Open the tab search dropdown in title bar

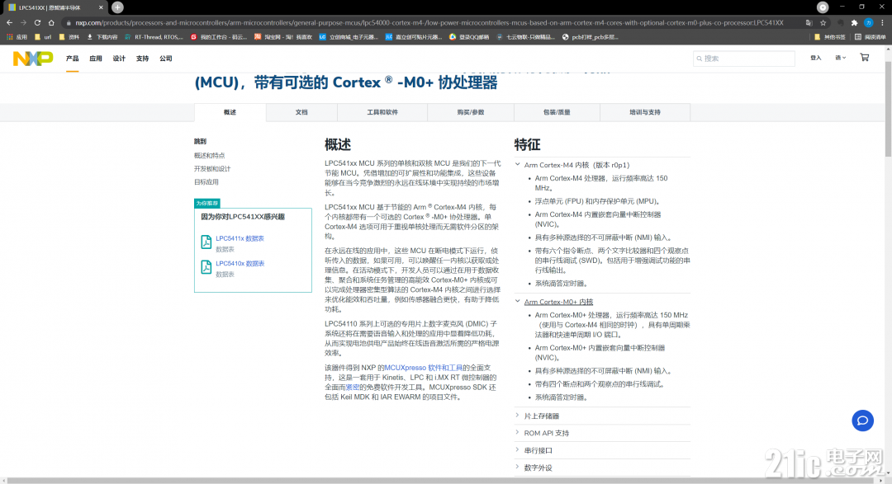click(822, 7)
